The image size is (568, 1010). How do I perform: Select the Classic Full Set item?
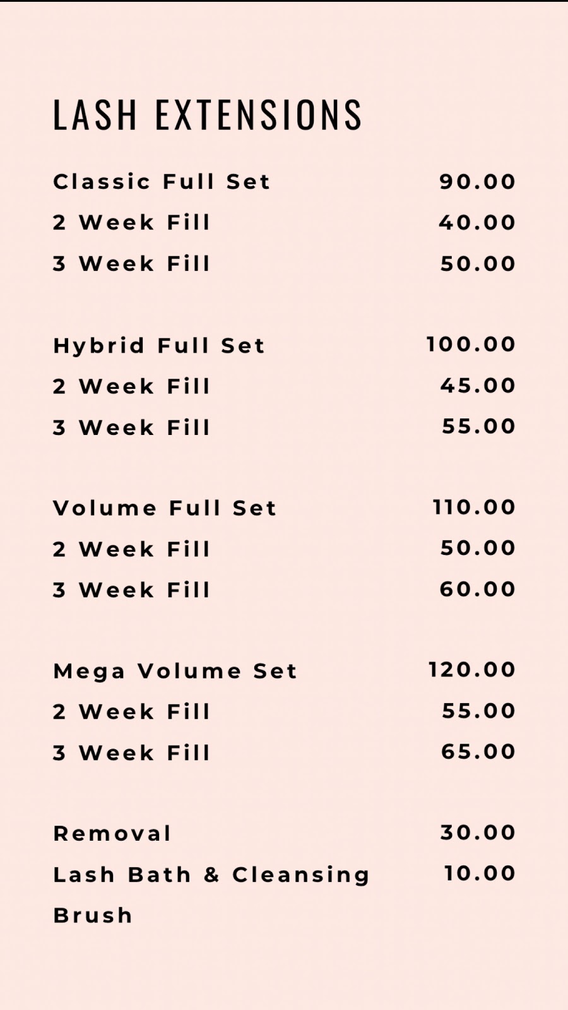(x=162, y=182)
